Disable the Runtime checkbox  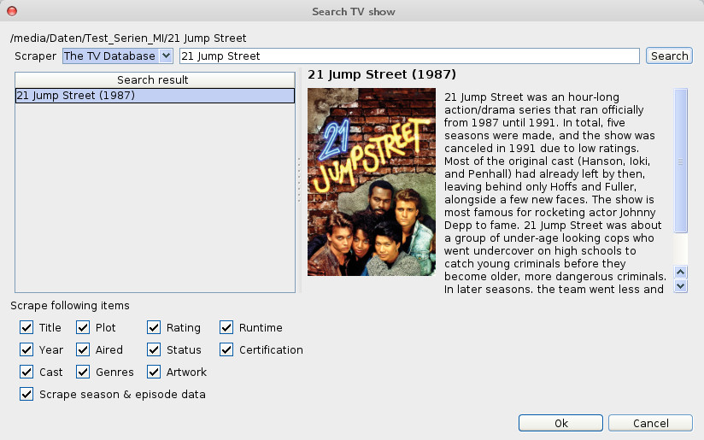click(226, 327)
